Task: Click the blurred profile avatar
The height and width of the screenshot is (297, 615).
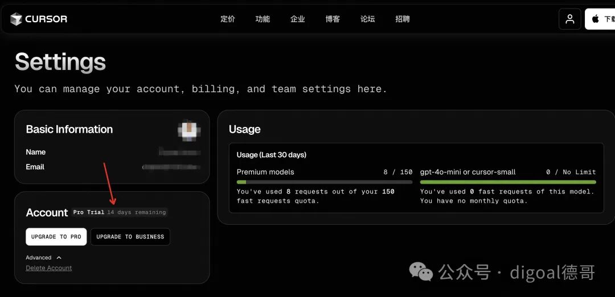Action: [x=188, y=130]
